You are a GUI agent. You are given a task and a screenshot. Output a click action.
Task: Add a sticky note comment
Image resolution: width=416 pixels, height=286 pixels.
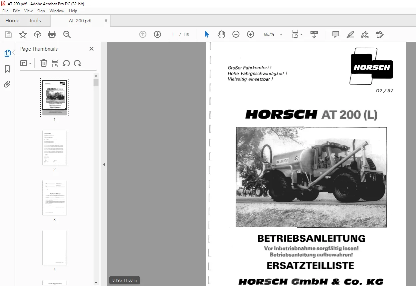(336, 34)
